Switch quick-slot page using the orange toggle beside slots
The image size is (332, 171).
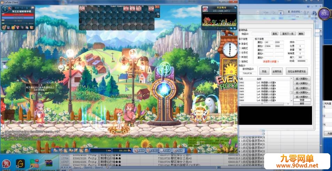click(x=157, y=7)
